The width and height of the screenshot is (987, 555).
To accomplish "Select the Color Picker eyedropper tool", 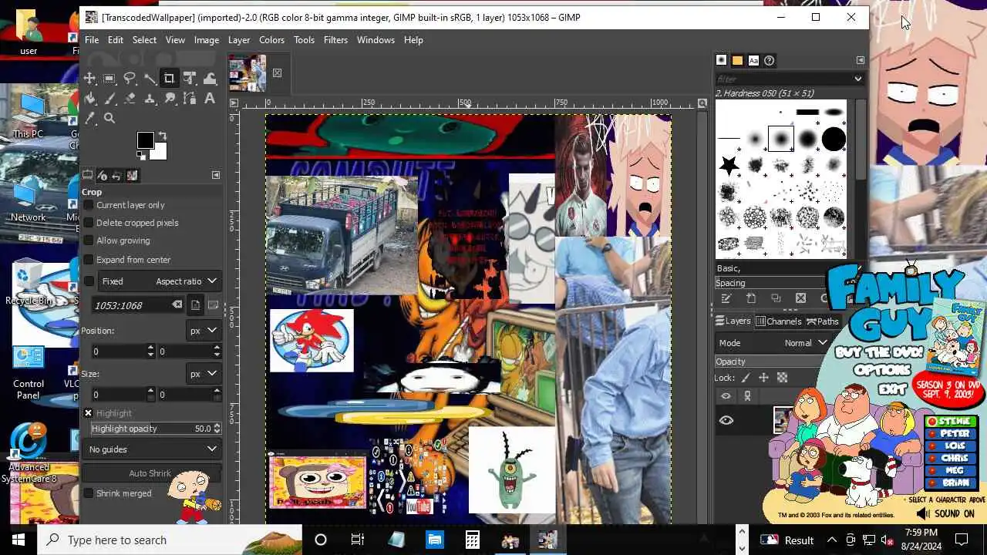I will pyautogui.click(x=89, y=119).
